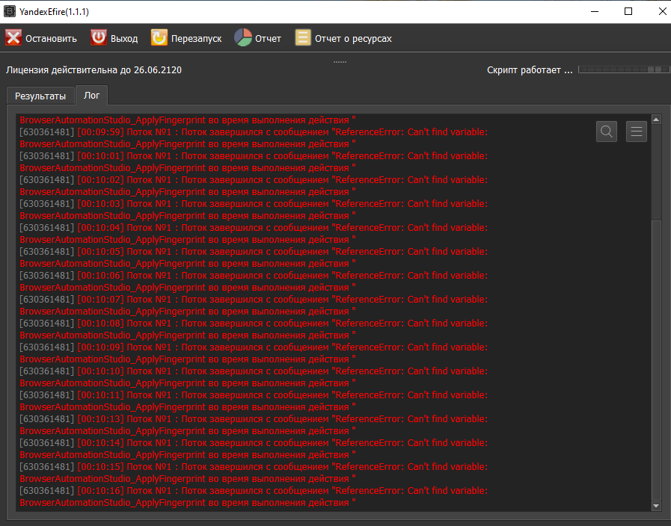Click the log scrollbar up arrow
The image size is (671, 526).
[656, 120]
